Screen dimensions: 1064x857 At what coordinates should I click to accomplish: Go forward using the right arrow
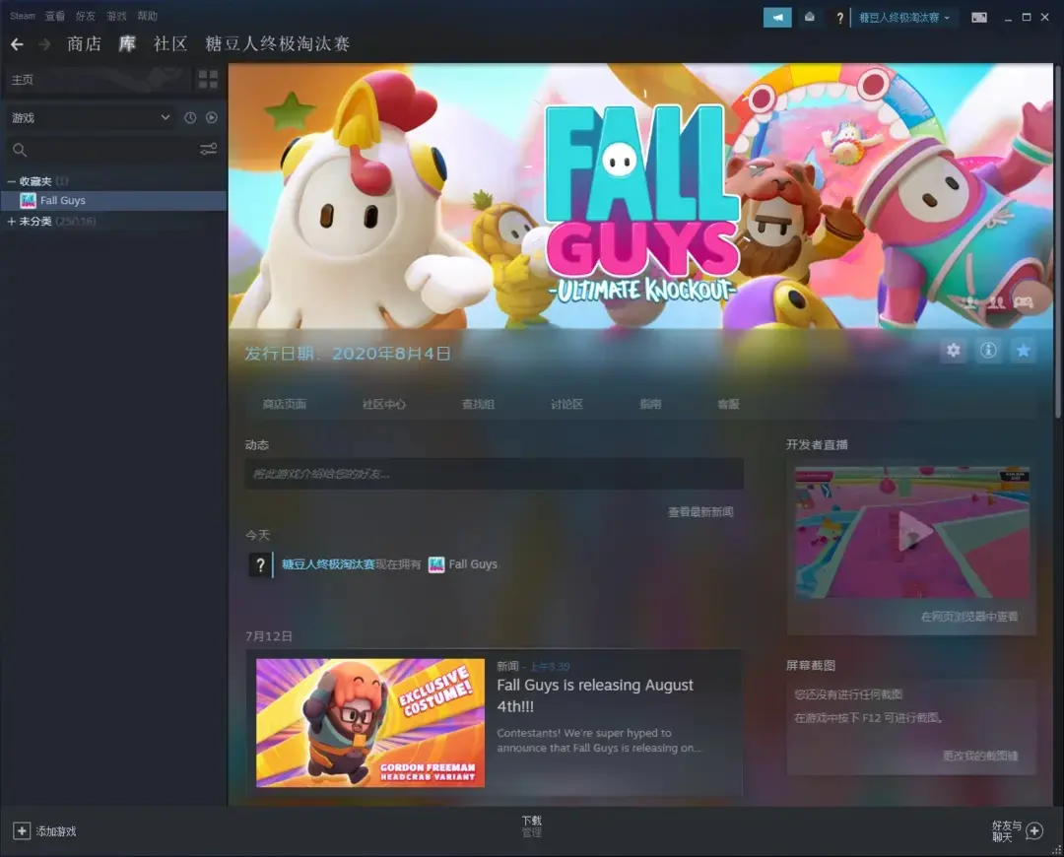click(44, 44)
